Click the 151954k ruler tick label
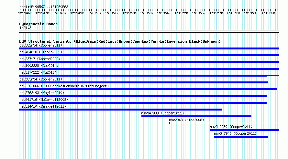288x159 pixels. tap(164, 13)
